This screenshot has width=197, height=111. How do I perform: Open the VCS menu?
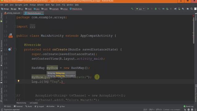64,5
